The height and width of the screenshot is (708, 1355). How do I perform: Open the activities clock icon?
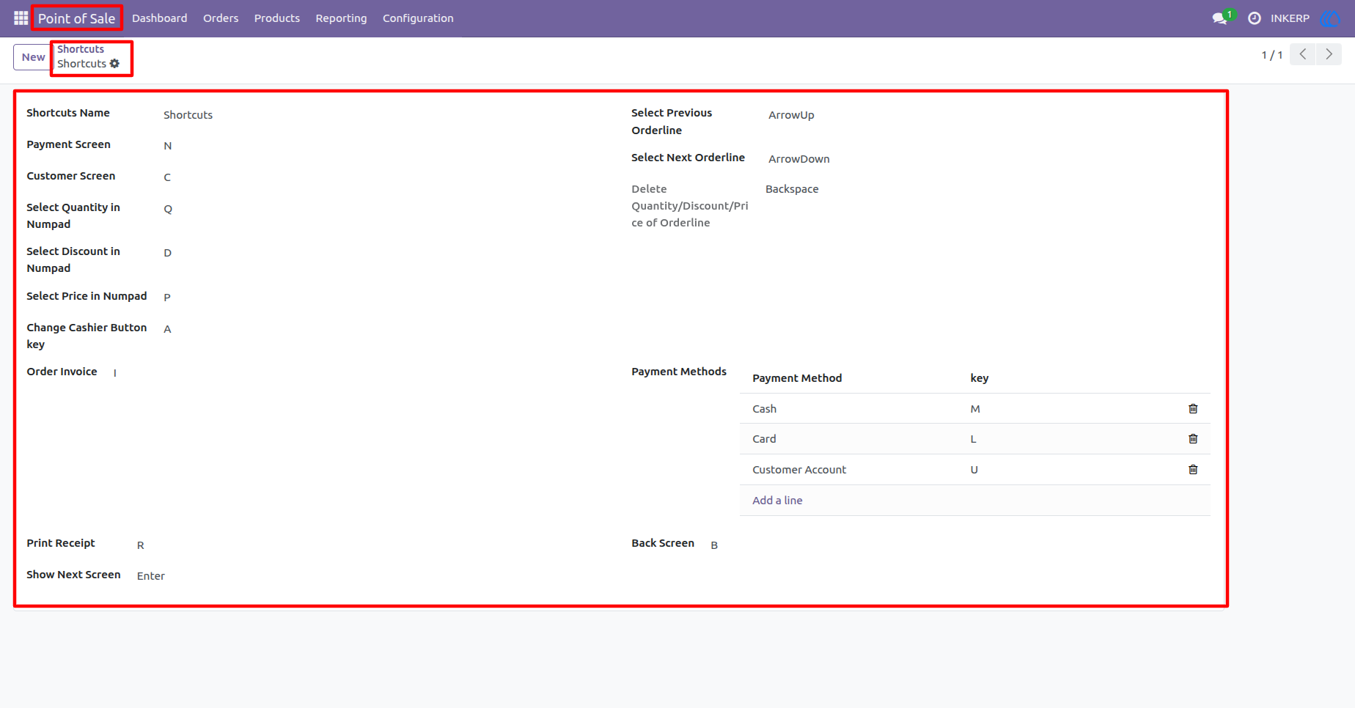pos(1255,18)
